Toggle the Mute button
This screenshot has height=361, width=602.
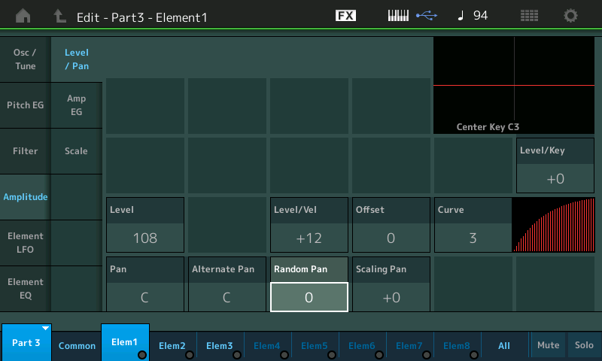pyautogui.click(x=548, y=345)
